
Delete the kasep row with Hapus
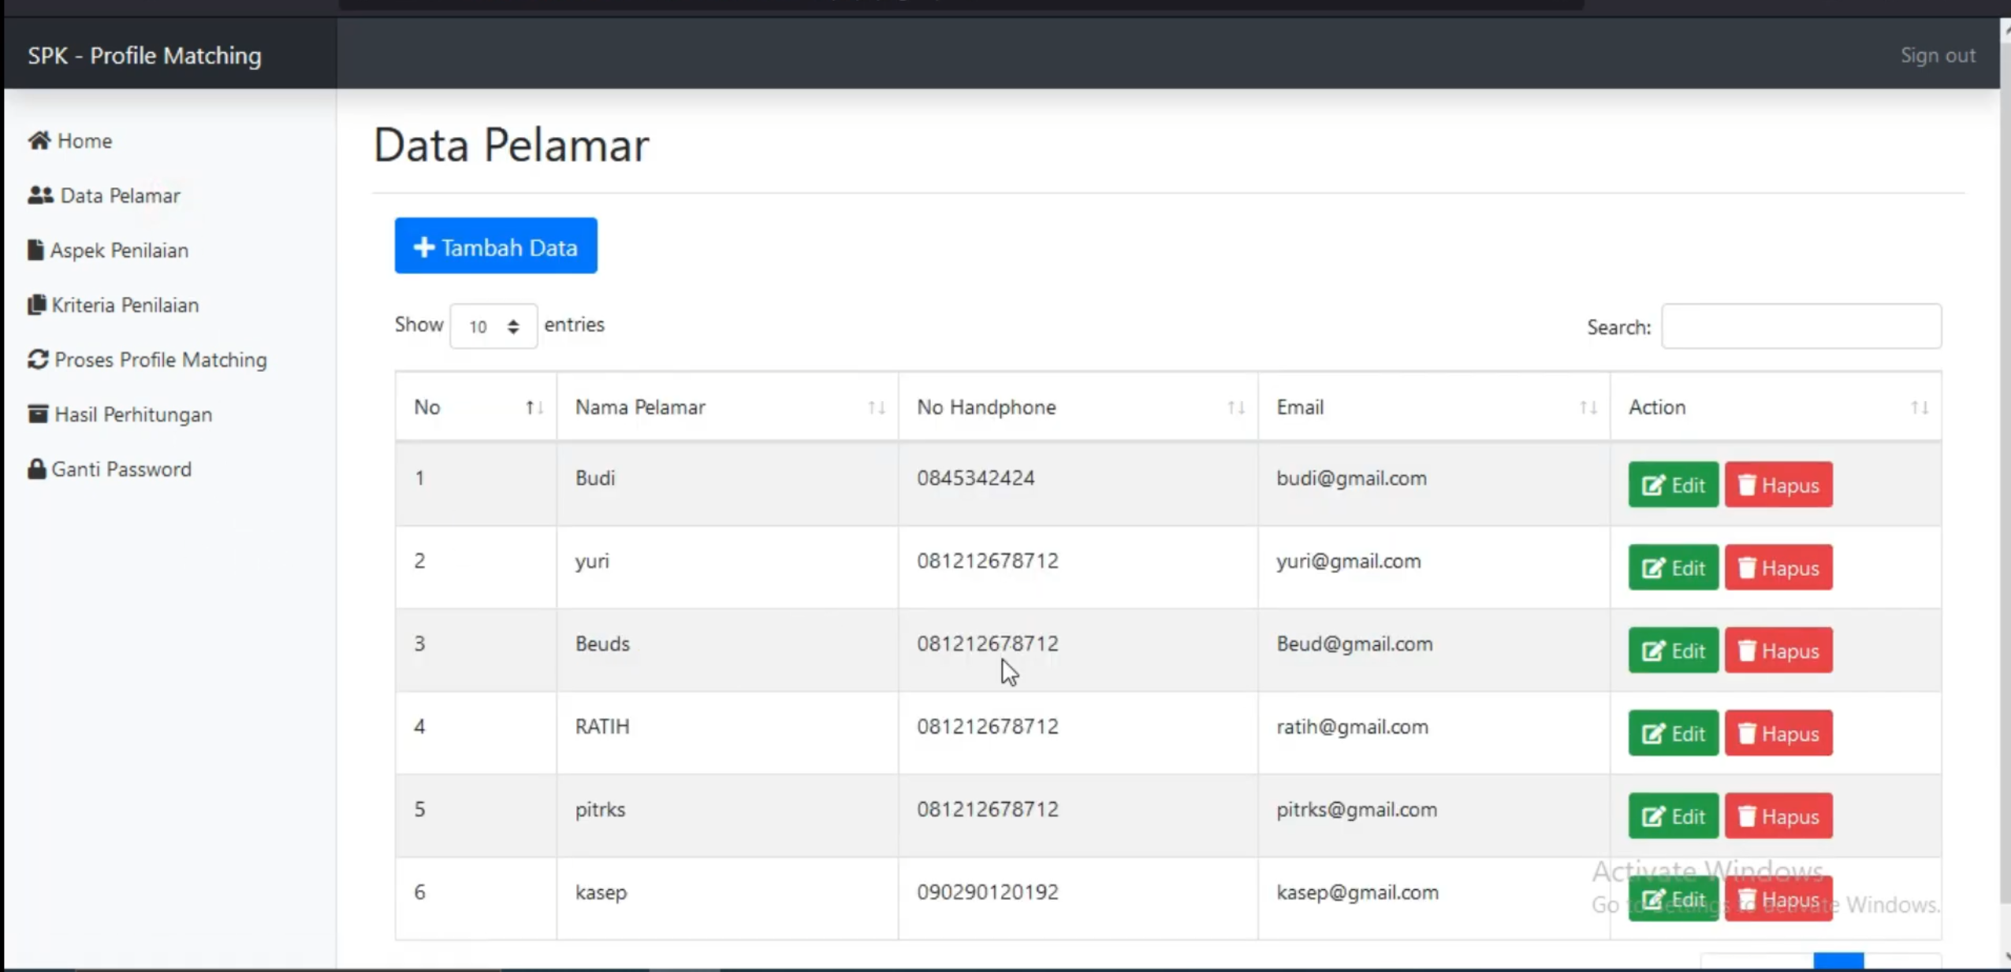pyautogui.click(x=1778, y=899)
